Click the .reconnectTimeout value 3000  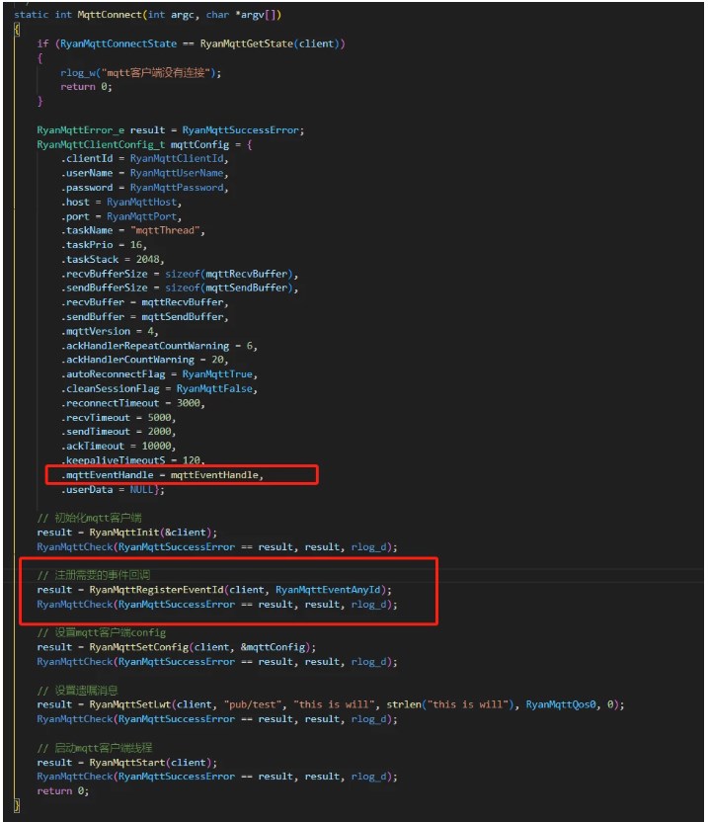click(x=189, y=403)
